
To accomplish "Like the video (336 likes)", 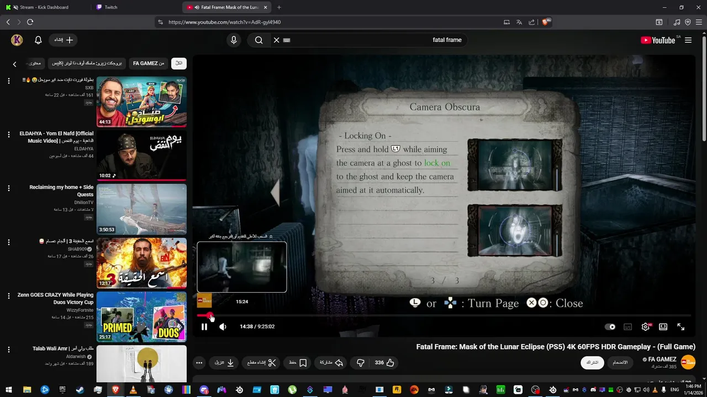I will tap(384, 363).
